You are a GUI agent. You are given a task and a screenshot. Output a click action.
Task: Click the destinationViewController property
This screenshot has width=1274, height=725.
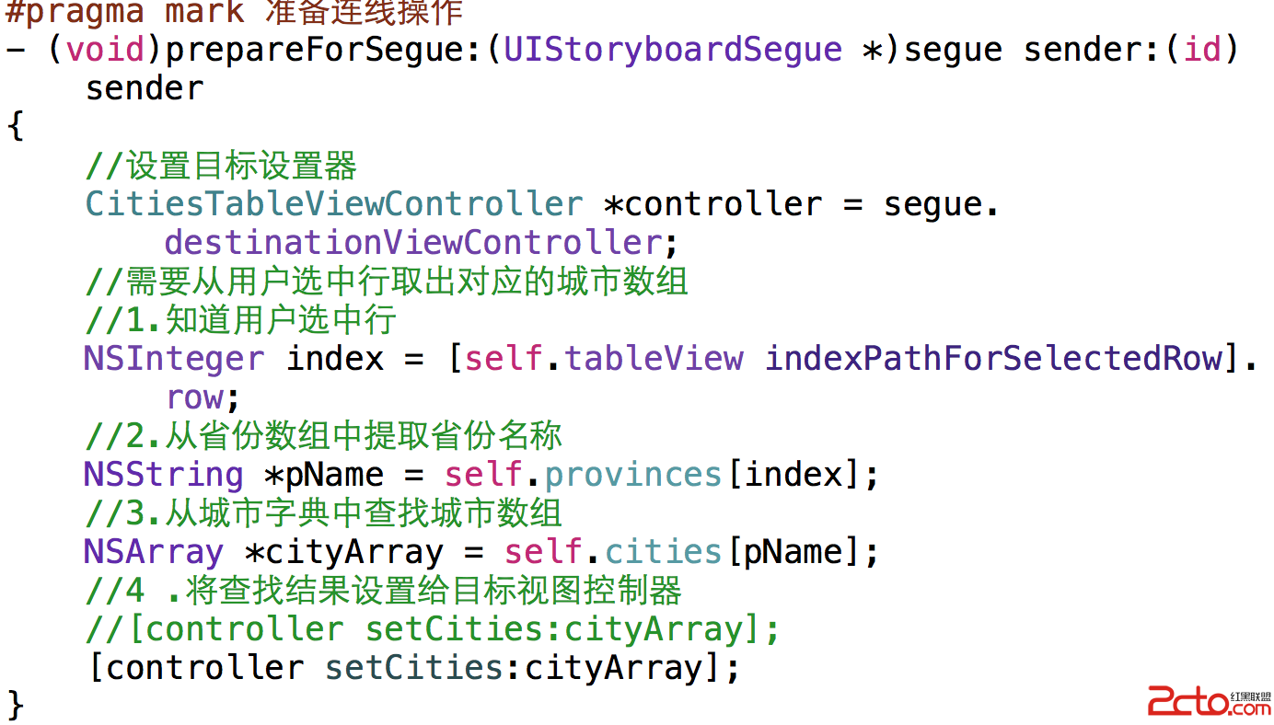pos(413,243)
